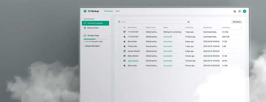This screenshot has height=102, width=266.
Task: Click the task log icon in header
Action: (x=235, y=11)
